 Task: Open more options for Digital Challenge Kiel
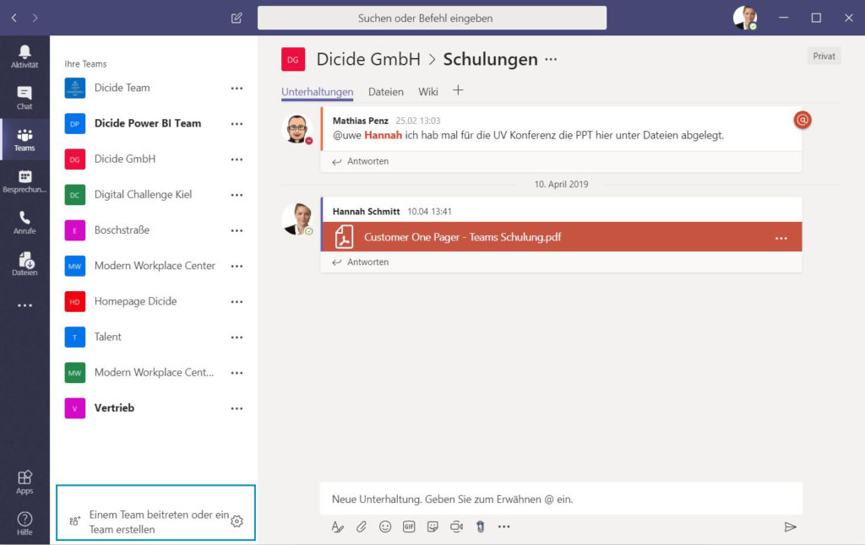(x=237, y=195)
